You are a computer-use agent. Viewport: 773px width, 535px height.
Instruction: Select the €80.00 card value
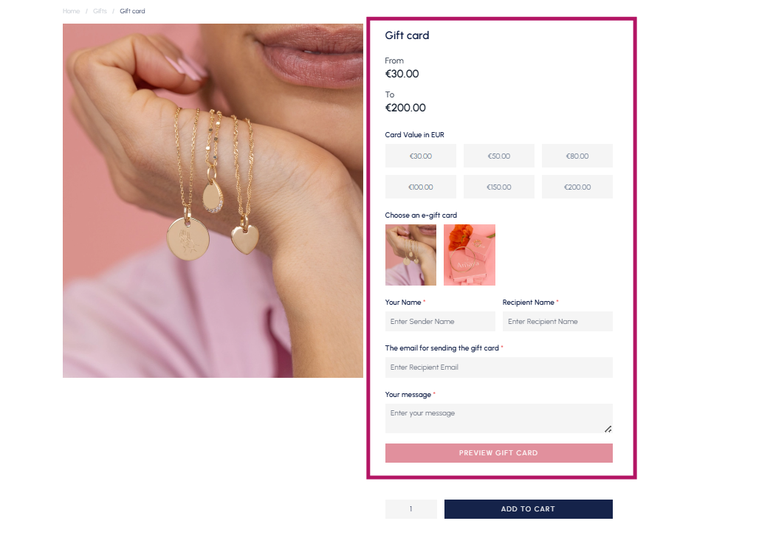(577, 156)
